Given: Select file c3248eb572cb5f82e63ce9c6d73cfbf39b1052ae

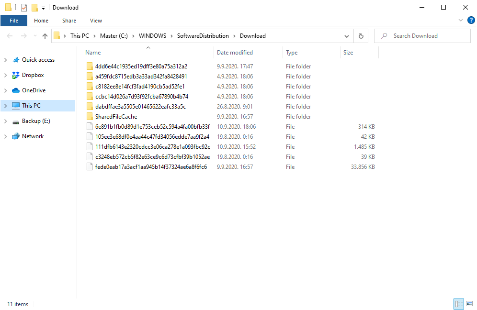Looking at the screenshot, I should tap(152, 156).
